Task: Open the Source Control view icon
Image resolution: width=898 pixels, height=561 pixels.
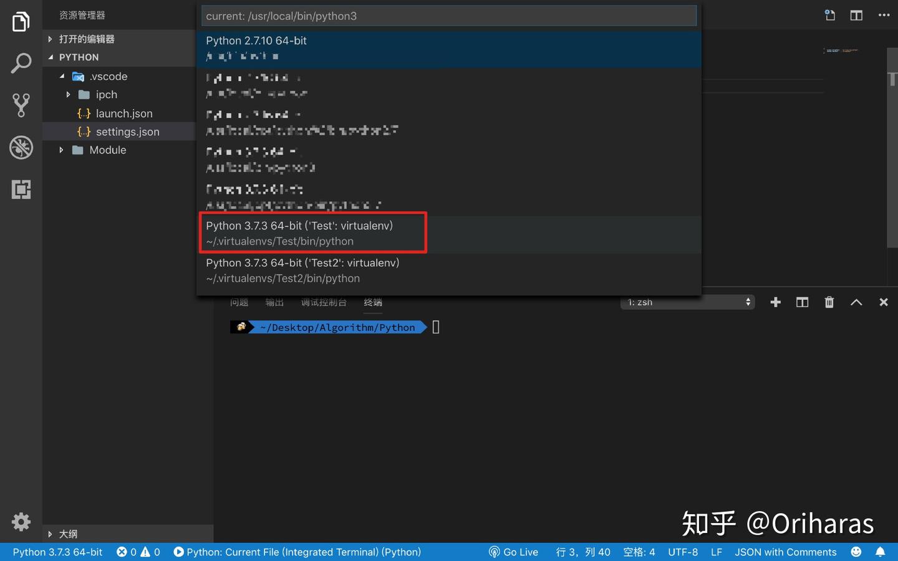Action: click(x=21, y=105)
